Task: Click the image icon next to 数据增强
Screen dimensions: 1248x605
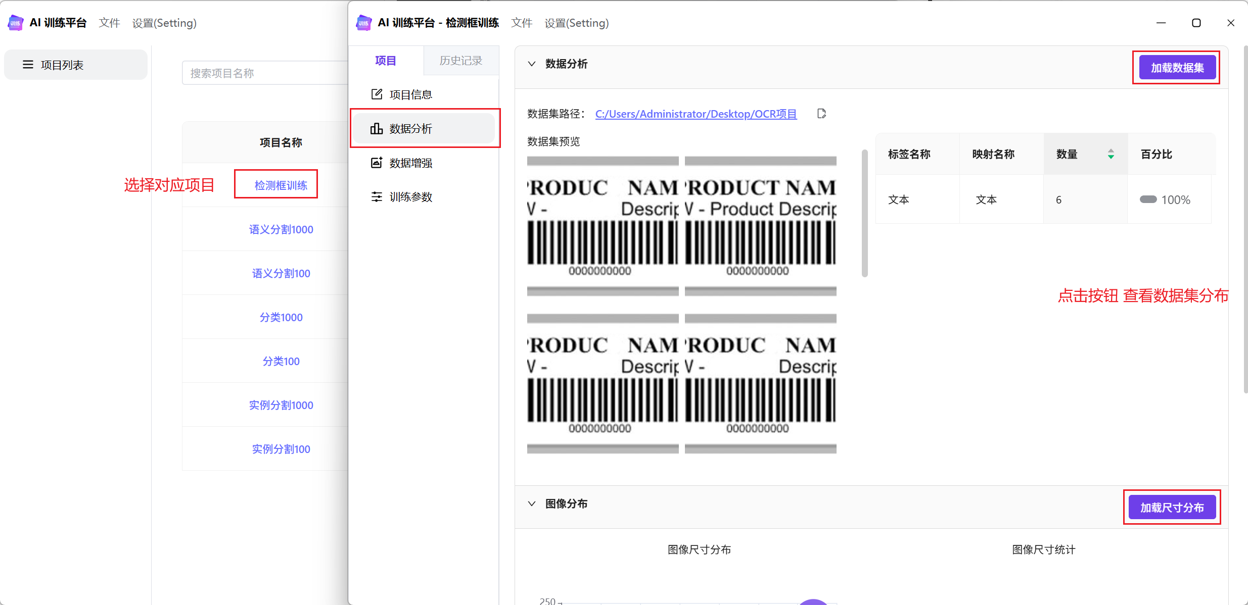Action: (x=377, y=163)
